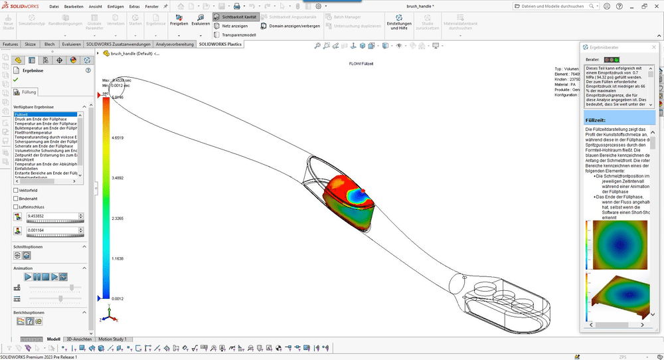Open Einstellungen und Hilfe

(399, 22)
